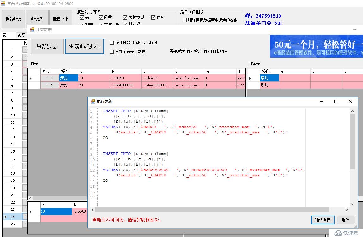Viewport: 363px width, 237px height.
Task: Click the 取消 cancel button
Action: click(x=346, y=220)
